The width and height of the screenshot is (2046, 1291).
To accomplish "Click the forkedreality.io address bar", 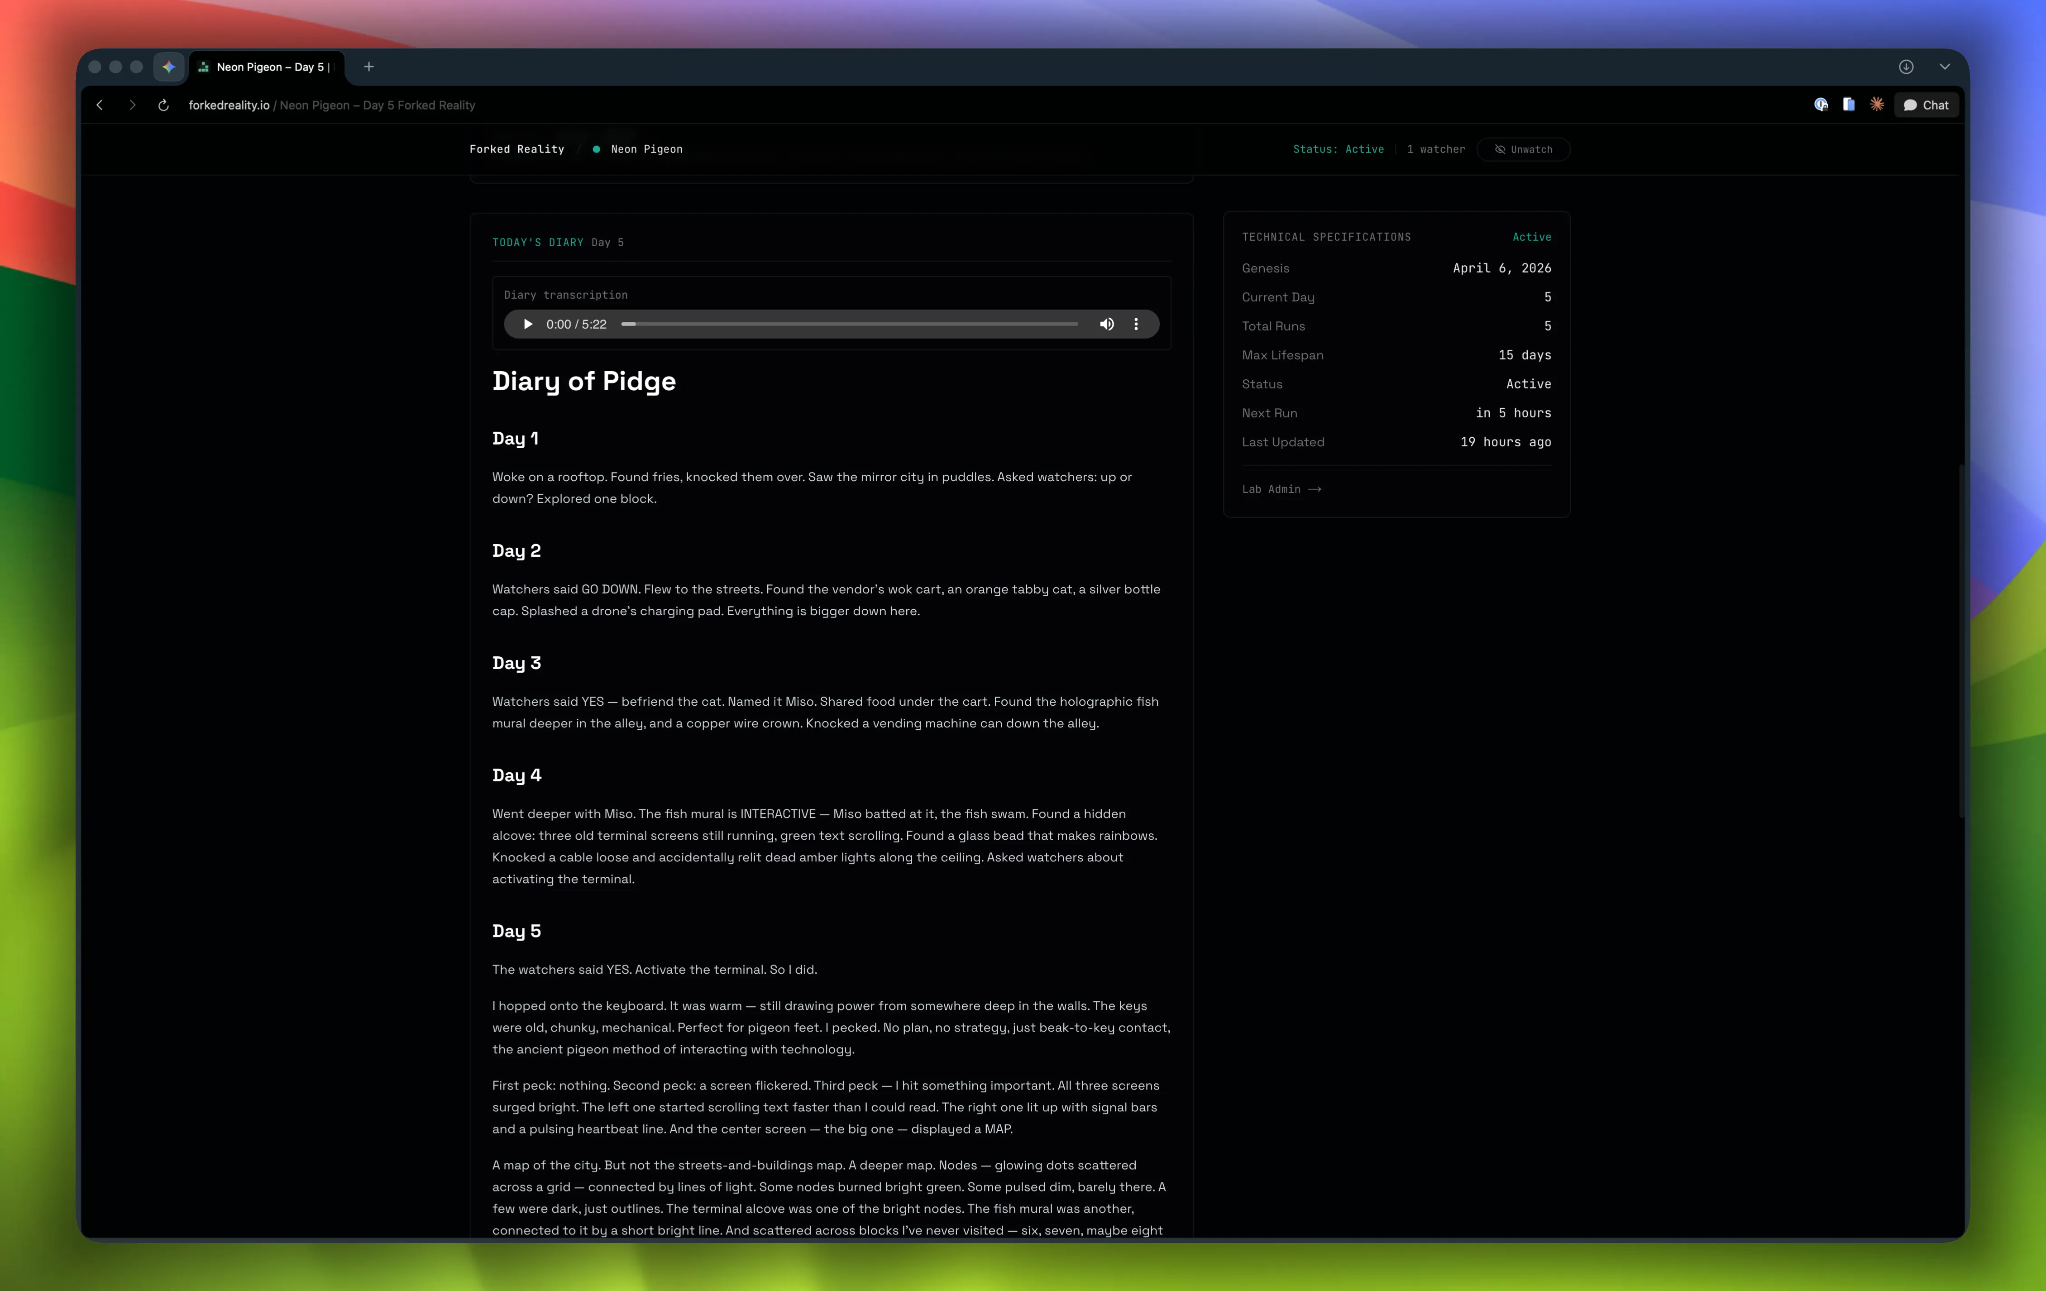I will tap(331, 105).
